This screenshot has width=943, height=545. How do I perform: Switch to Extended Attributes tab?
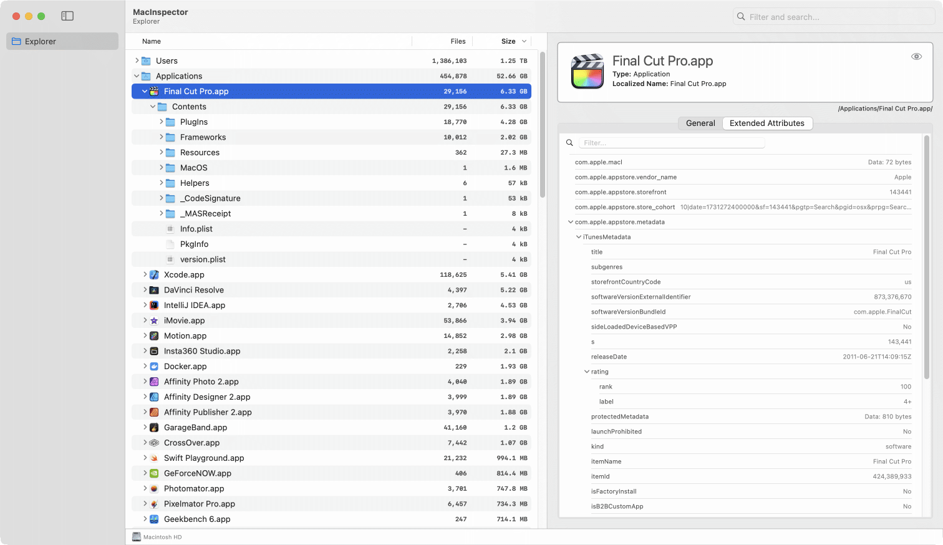(x=767, y=123)
